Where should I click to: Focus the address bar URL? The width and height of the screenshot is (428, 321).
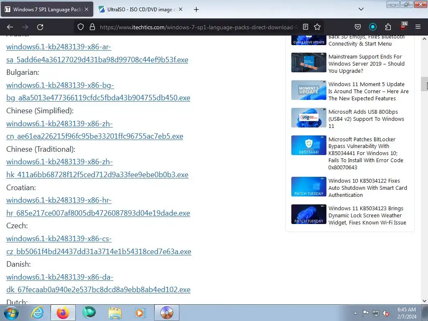[199, 27]
